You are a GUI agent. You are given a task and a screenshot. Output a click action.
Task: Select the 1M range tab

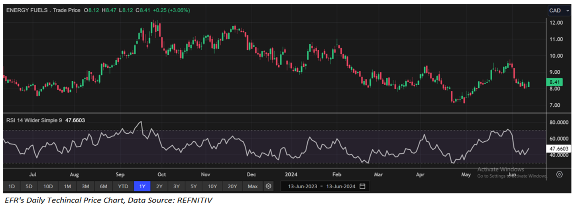pos(67,186)
